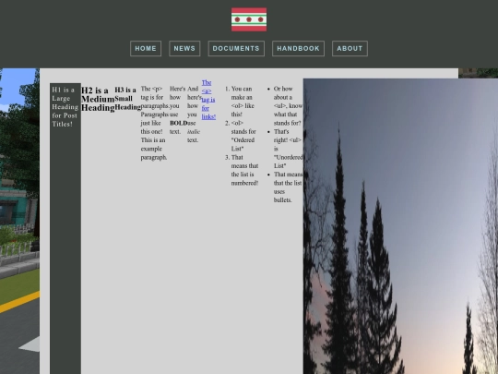Click the "H2 is a Medium Heading" text

click(x=98, y=99)
